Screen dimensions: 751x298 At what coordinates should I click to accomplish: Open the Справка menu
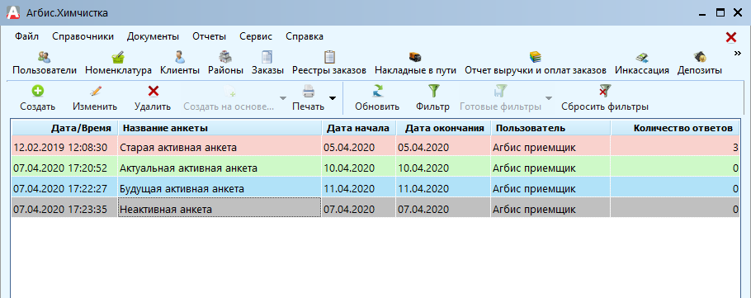(305, 36)
